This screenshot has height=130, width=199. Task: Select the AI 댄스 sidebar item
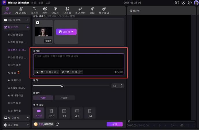(x=14, y=73)
